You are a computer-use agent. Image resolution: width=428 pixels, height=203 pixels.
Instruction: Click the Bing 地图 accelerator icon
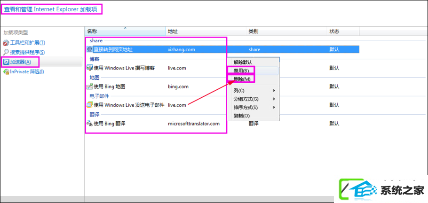click(x=89, y=86)
